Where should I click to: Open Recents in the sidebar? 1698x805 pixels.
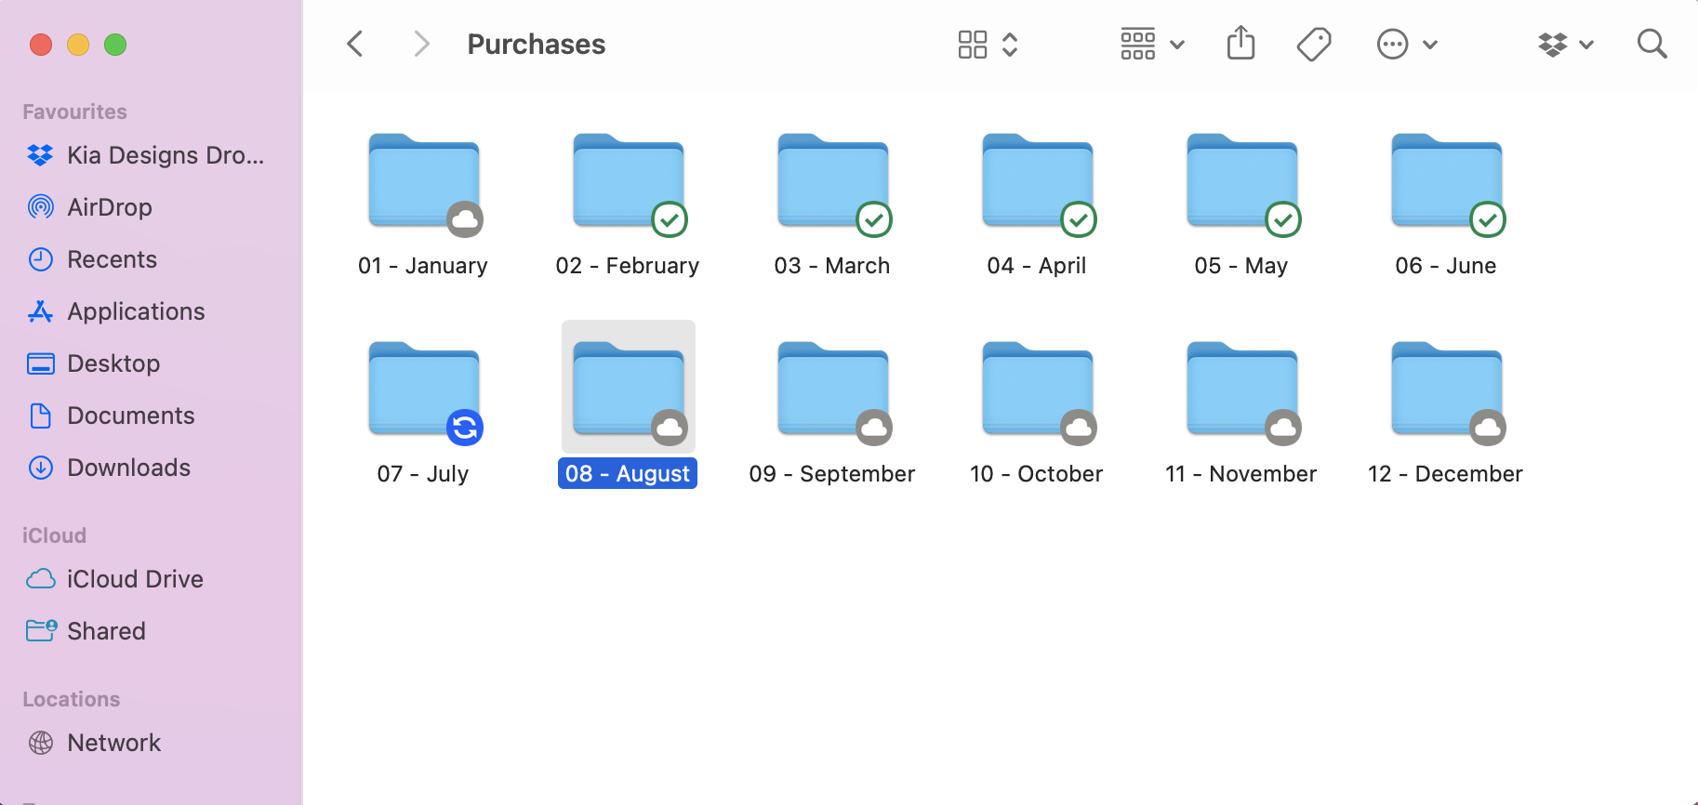112,259
